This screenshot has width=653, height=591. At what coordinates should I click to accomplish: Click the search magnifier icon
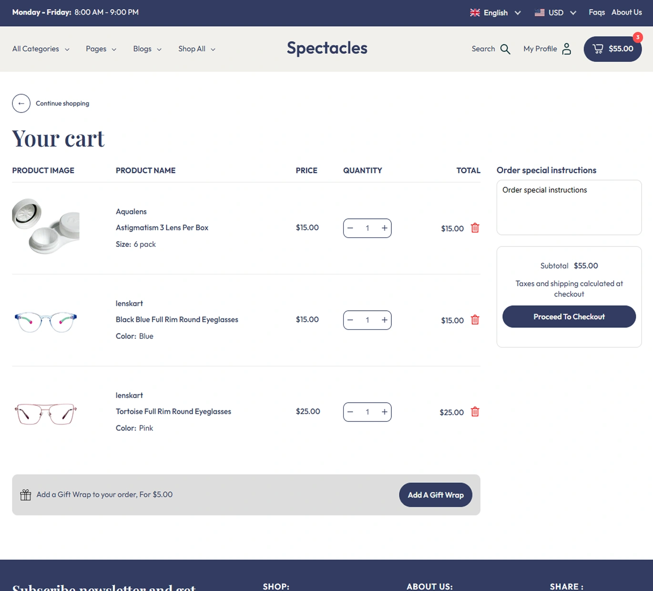pyautogui.click(x=505, y=49)
